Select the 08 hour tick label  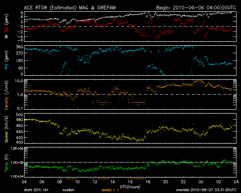pyautogui.click(x=59, y=182)
